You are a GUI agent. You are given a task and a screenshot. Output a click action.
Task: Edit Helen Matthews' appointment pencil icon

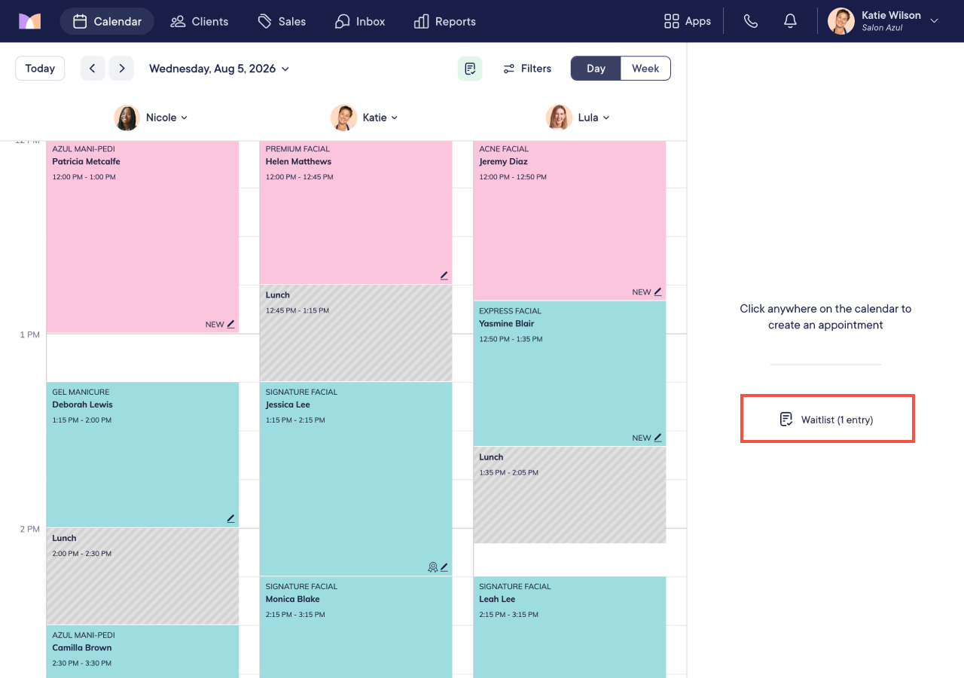point(444,276)
